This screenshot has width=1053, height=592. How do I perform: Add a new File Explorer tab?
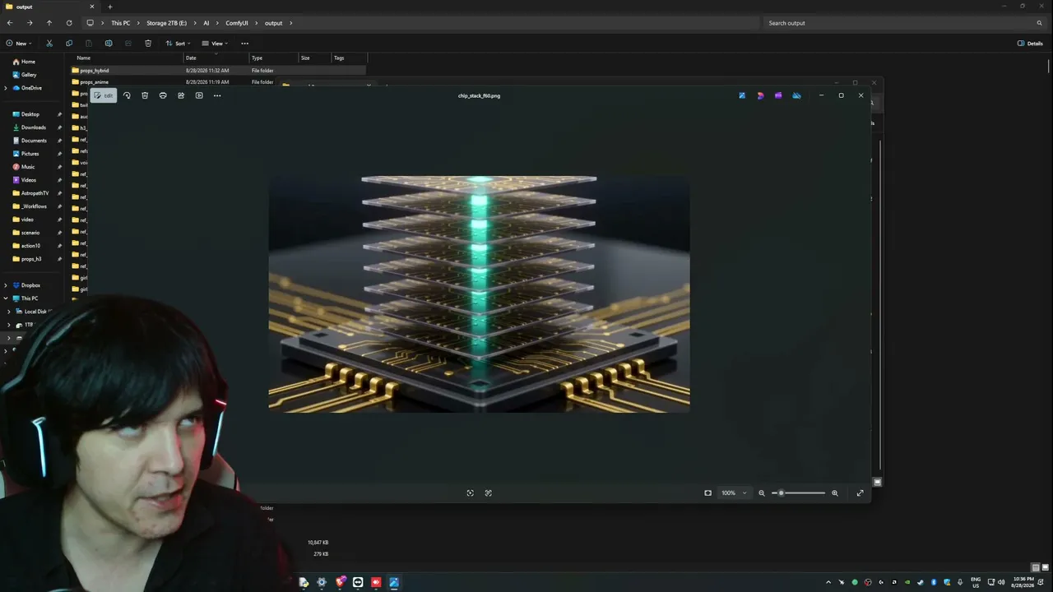[x=109, y=7]
